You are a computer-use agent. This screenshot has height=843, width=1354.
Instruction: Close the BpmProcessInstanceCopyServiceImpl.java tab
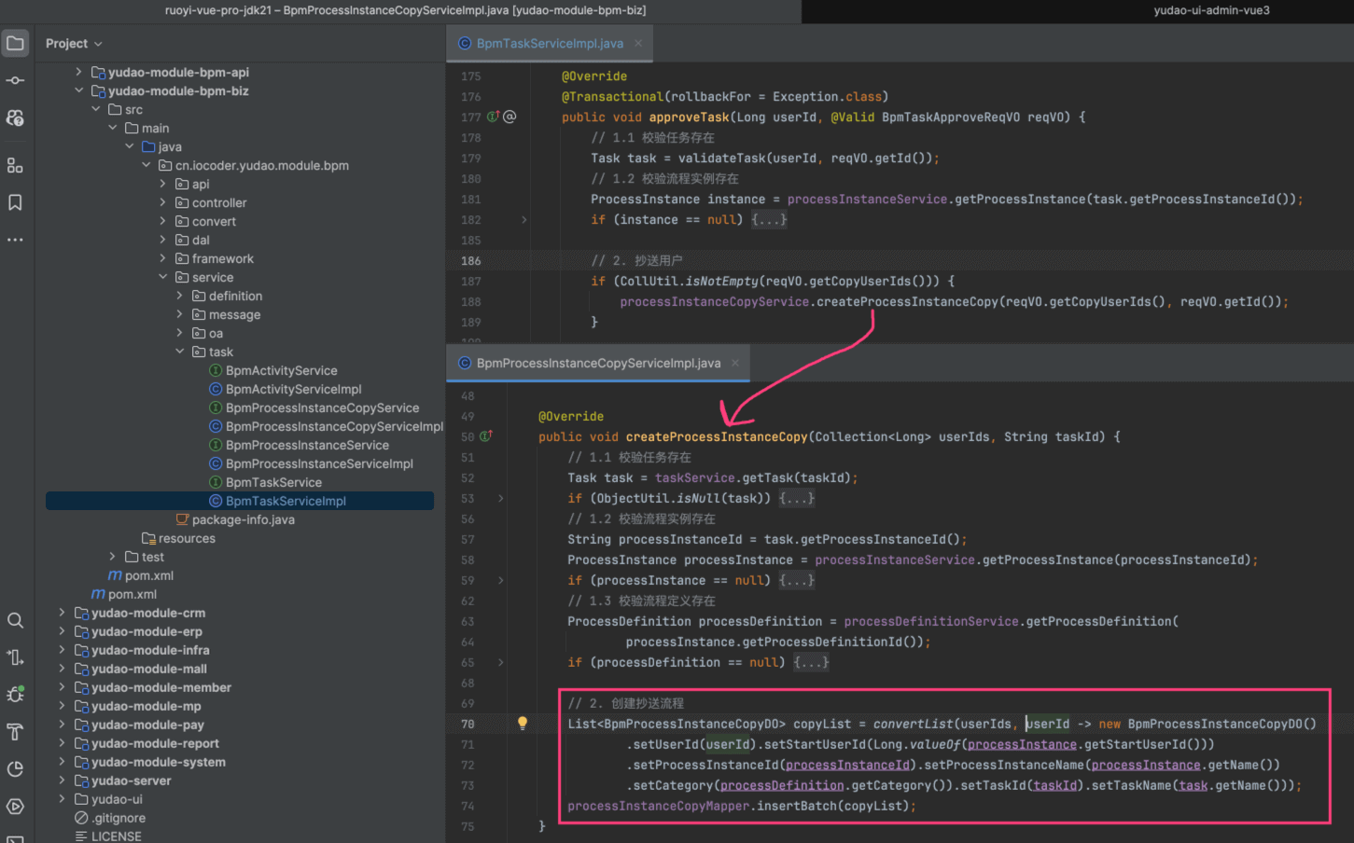tap(735, 364)
